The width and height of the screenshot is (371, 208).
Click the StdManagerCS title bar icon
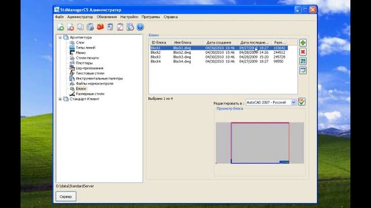click(57, 10)
